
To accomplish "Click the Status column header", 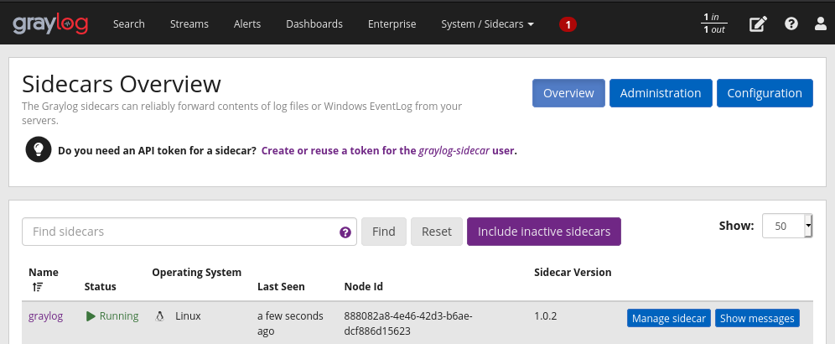I will point(100,286).
